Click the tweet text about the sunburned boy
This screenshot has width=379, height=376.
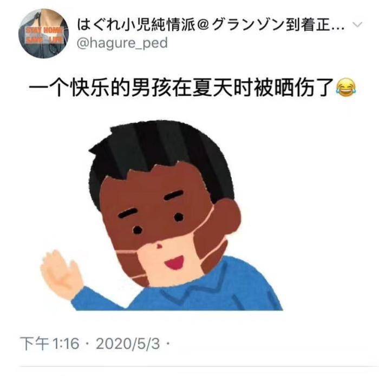pyautogui.click(x=192, y=88)
